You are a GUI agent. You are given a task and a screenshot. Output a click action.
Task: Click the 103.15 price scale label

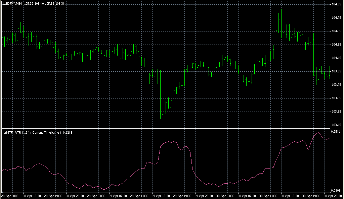click(336, 125)
